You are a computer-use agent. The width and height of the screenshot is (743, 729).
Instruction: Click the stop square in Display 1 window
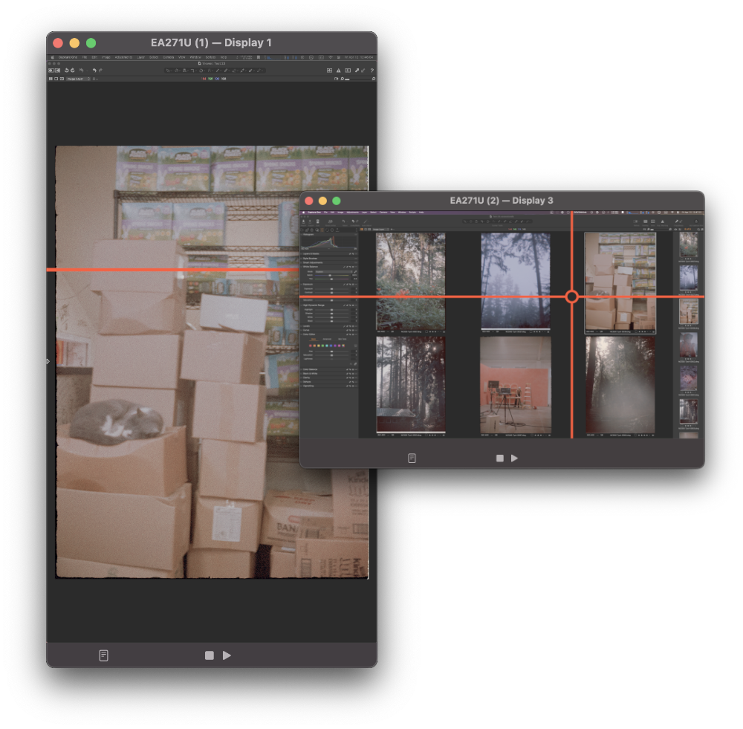point(210,655)
